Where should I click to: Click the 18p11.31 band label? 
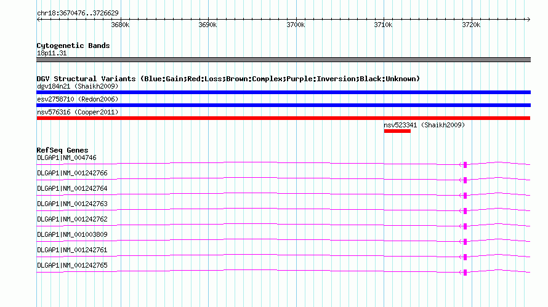coord(52,53)
